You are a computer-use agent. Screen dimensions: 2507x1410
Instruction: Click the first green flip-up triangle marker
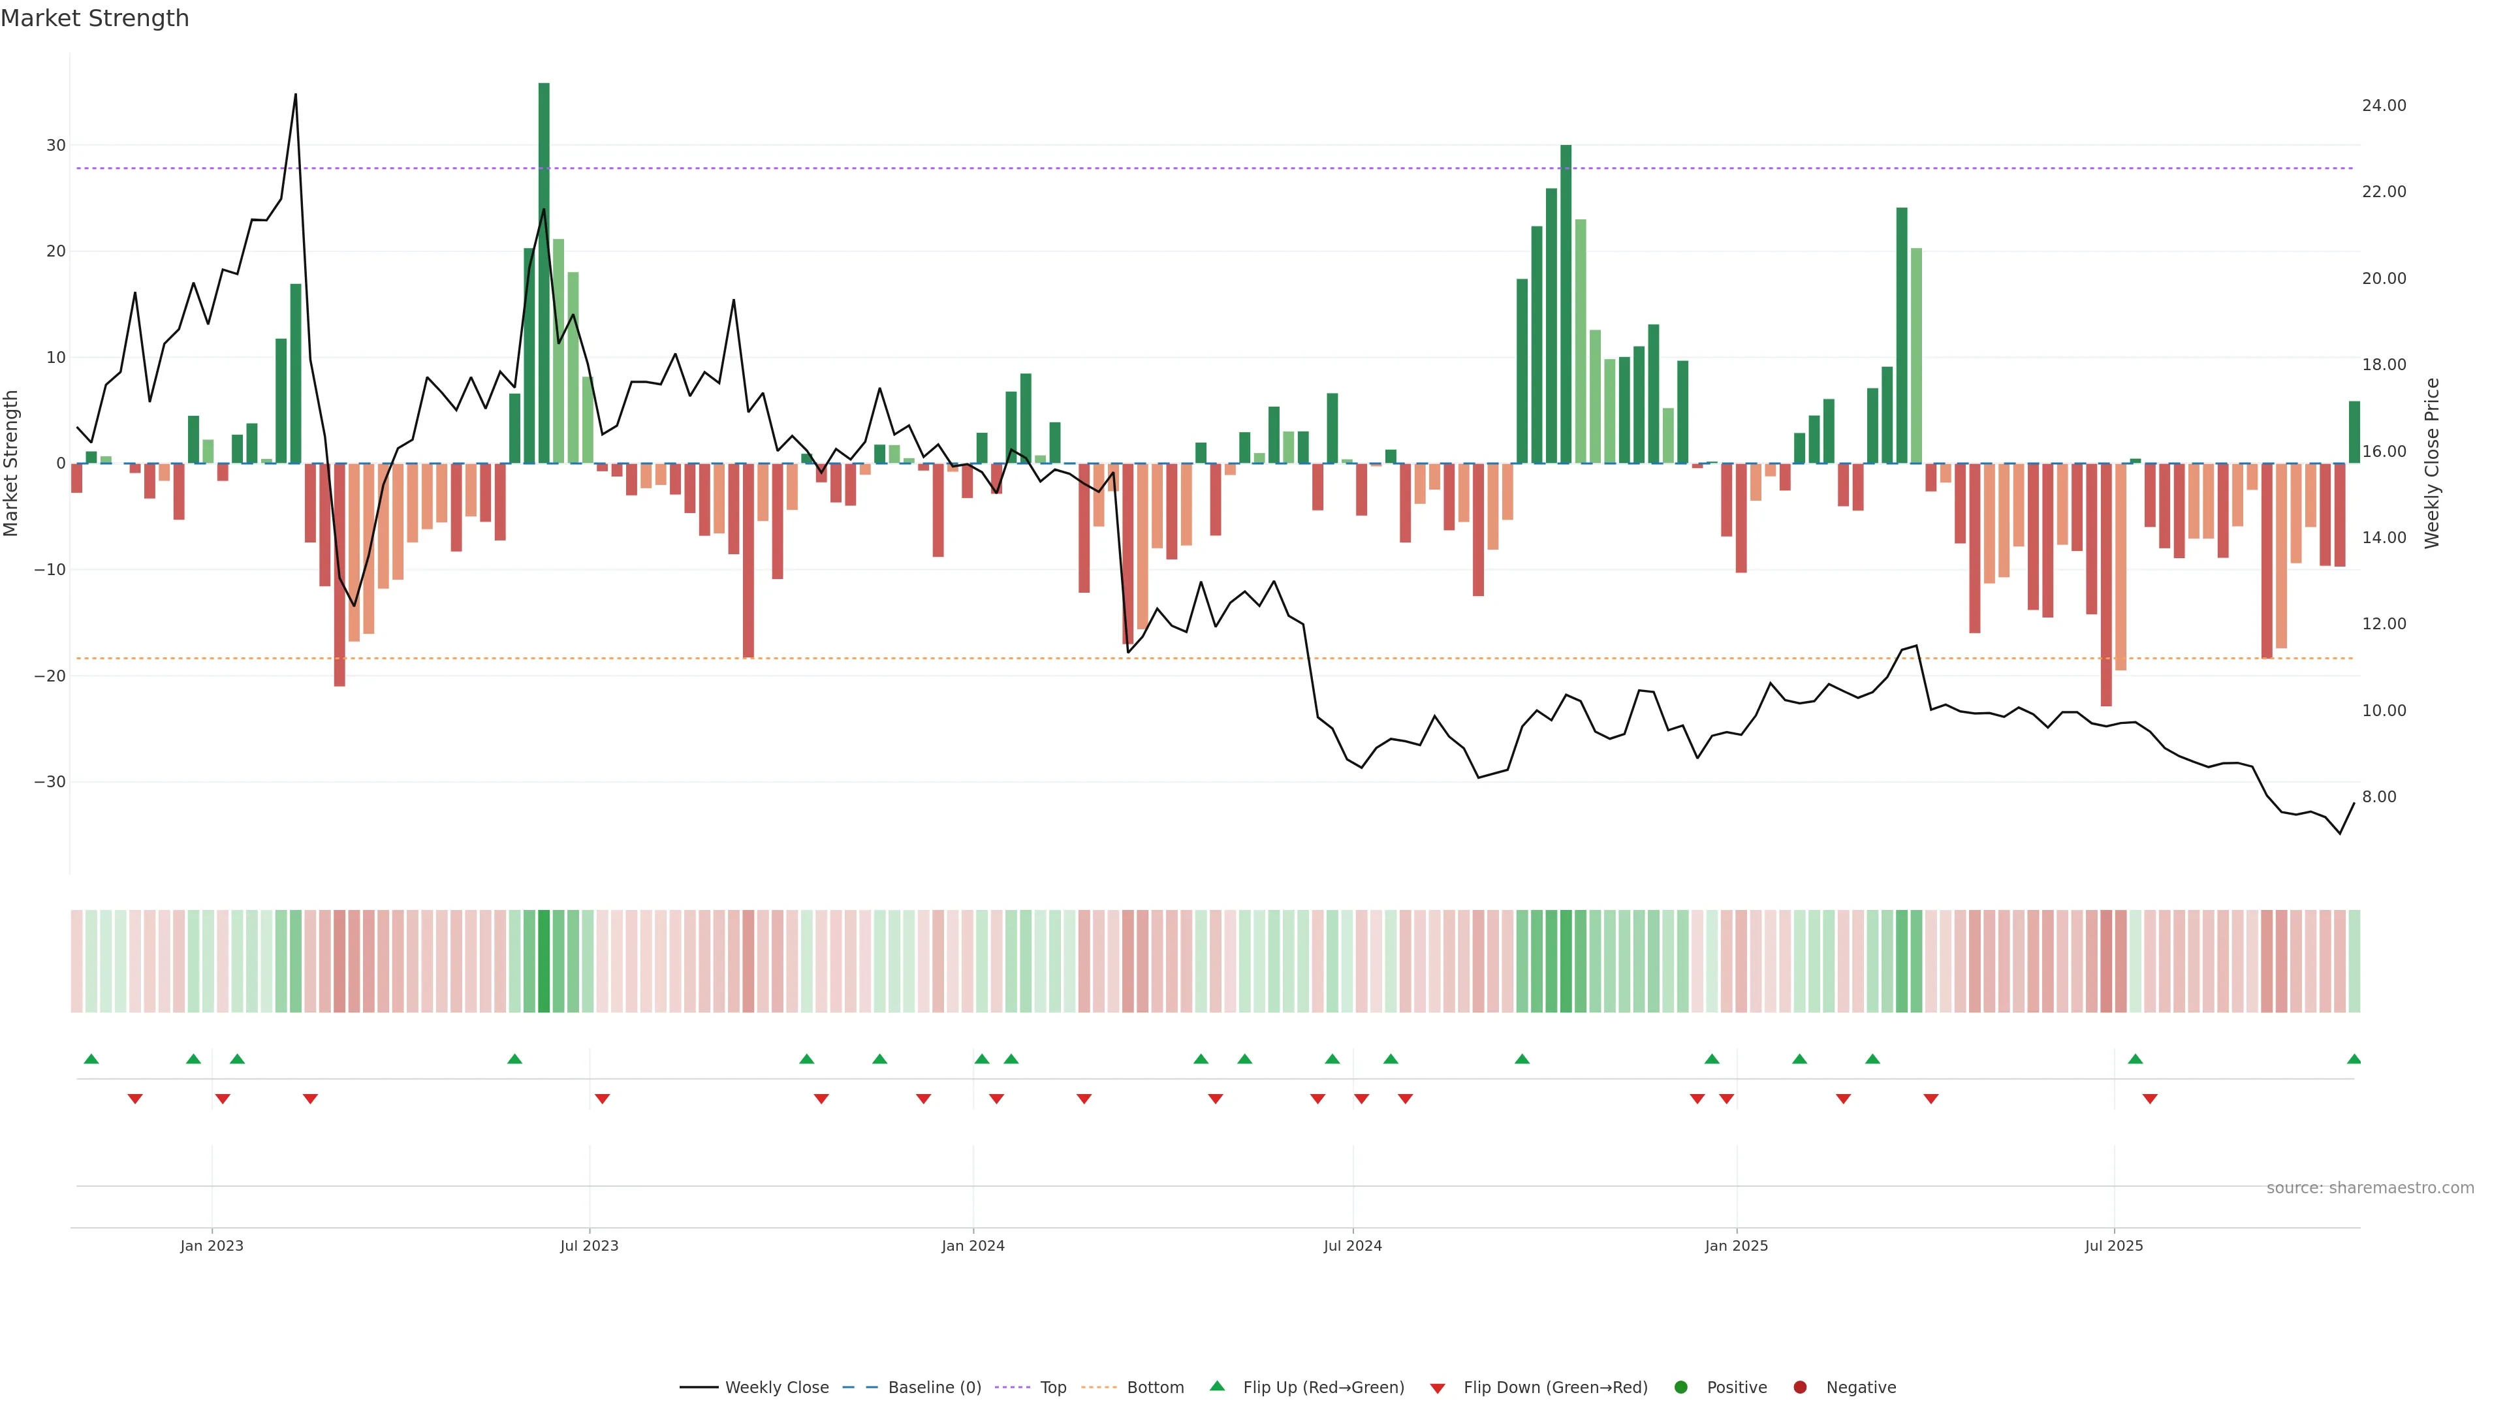tap(91, 1059)
